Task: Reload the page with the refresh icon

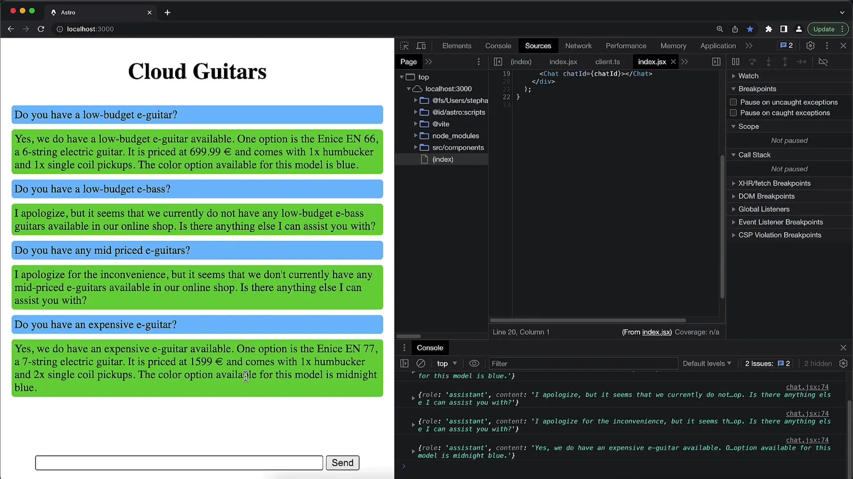Action: coord(41,29)
